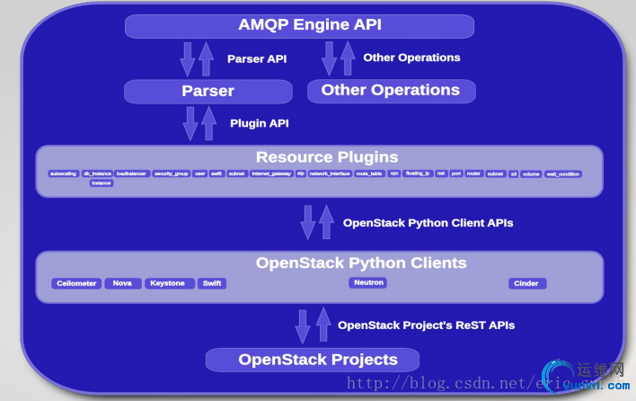The width and height of the screenshot is (636, 401).
Task: Click the OpenStack Python Client APIs label
Action: point(428,223)
